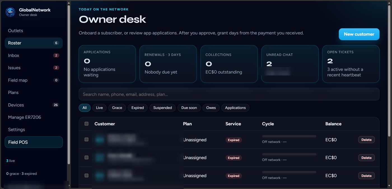Viewport: 392px width, 189px height.
Task: Open Settings in the sidebar
Action: (x=34, y=130)
